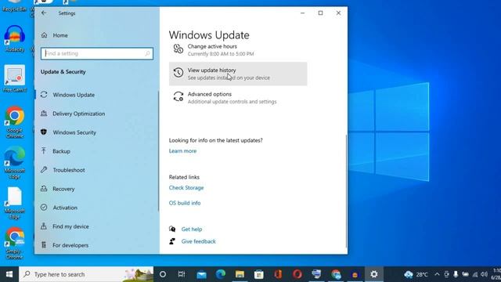Focus the Find a setting search box

97,53
